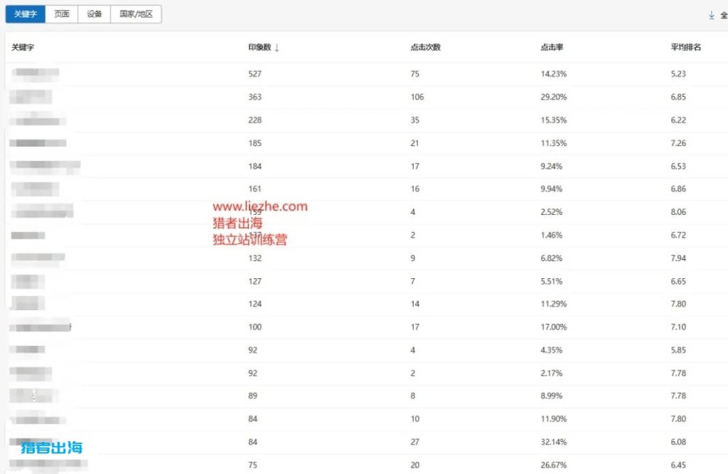Click the 猎者出海 logo at bottom left
Screen dimensions: 728x474
click(51, 448)
